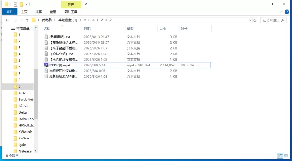Select the file 【论坛介绍】.txt

point(61,54)
